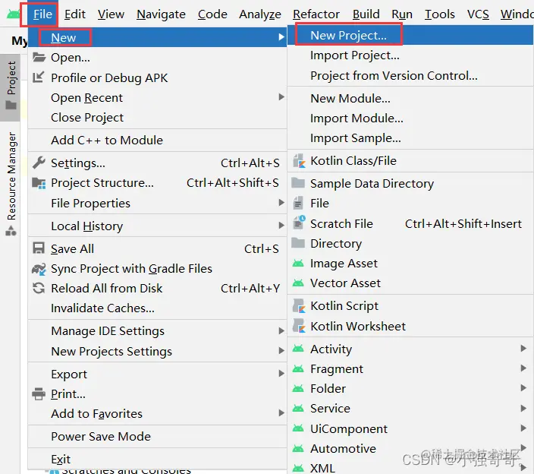Screen dimensions: 534x474
Task: Open the Code menu
Action: [212, 14]
